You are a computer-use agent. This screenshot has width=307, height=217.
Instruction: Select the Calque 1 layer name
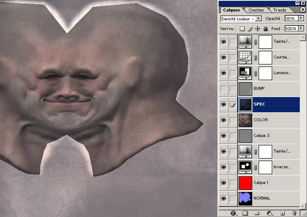pyautogui.click(x=261, y=182)
